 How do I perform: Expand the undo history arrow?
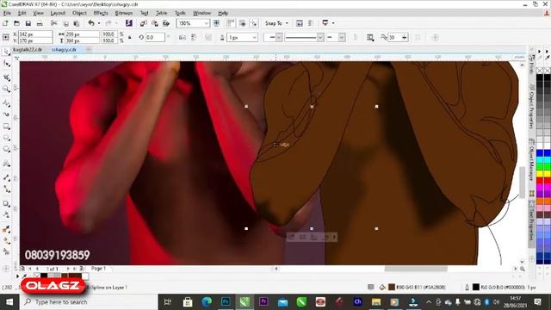(x=99, y=23)
